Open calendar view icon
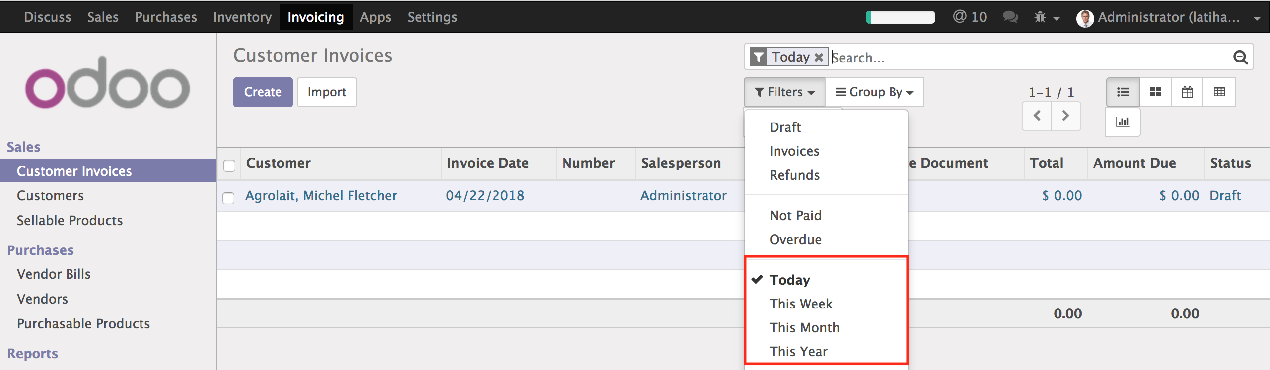This screenshot has width=1270, height=370. [x=1187, y=92]
